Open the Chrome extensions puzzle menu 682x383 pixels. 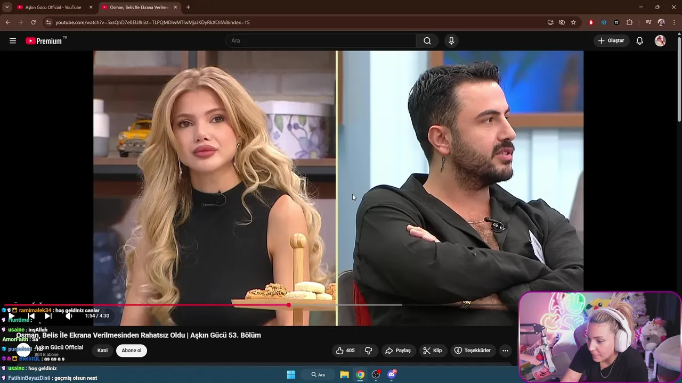(630, 22)
